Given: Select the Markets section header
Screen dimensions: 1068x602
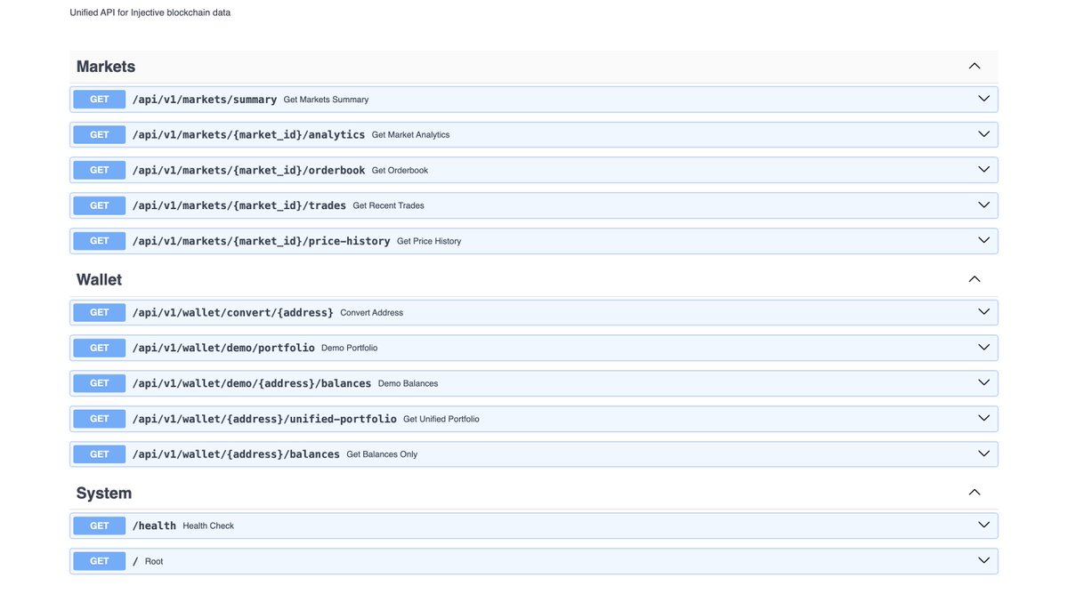Looking at the screenshot, I should click(x=106, y=64).
